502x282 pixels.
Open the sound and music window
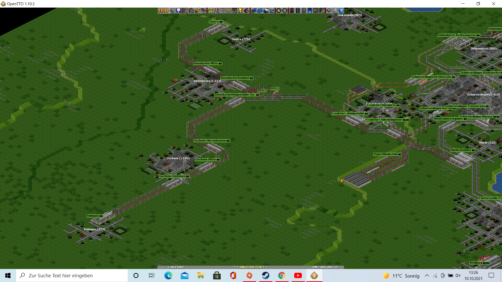pos(329,11)
